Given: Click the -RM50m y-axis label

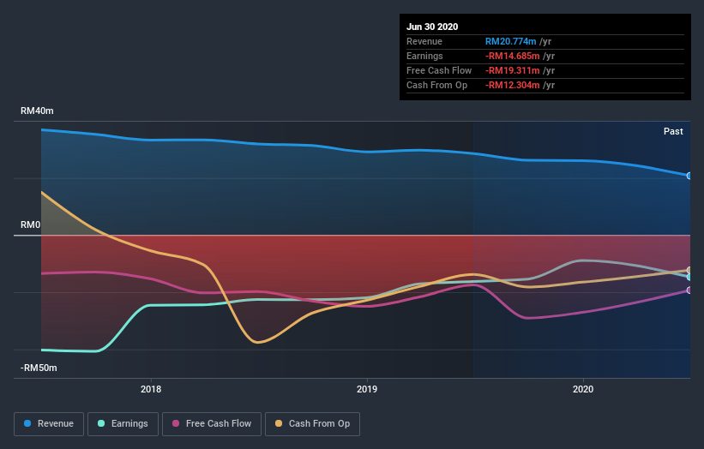Looking at the screenshot, I should click(x=39, y=368).
